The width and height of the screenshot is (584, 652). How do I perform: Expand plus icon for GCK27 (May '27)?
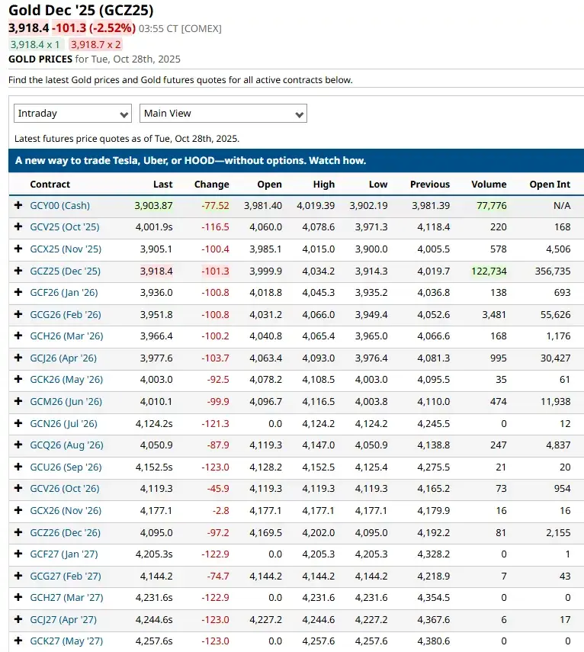[x=18, y=641]
